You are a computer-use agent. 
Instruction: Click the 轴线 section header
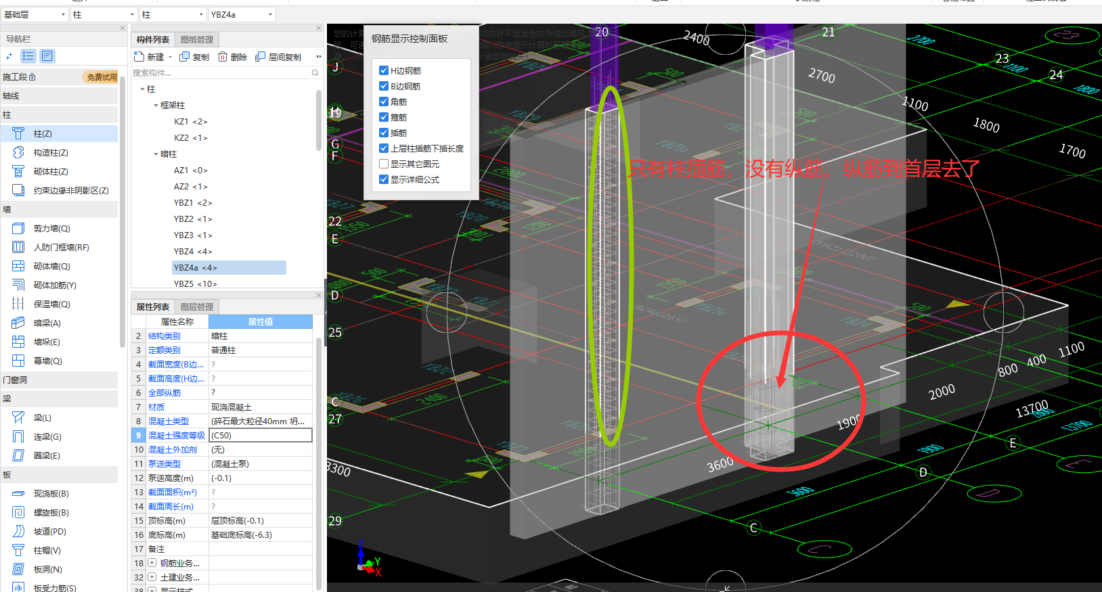(x=60, y=96)
